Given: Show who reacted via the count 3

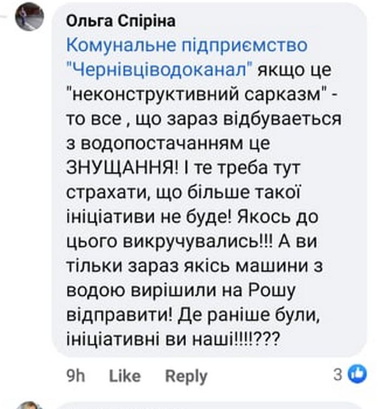Looking at the screenshot, I should tap(337, 374).
